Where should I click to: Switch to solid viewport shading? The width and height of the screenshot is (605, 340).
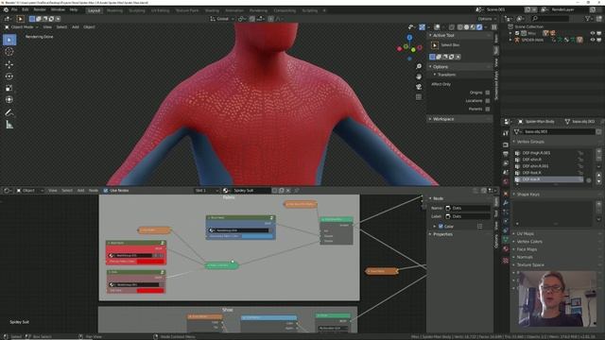pos(466,27)
